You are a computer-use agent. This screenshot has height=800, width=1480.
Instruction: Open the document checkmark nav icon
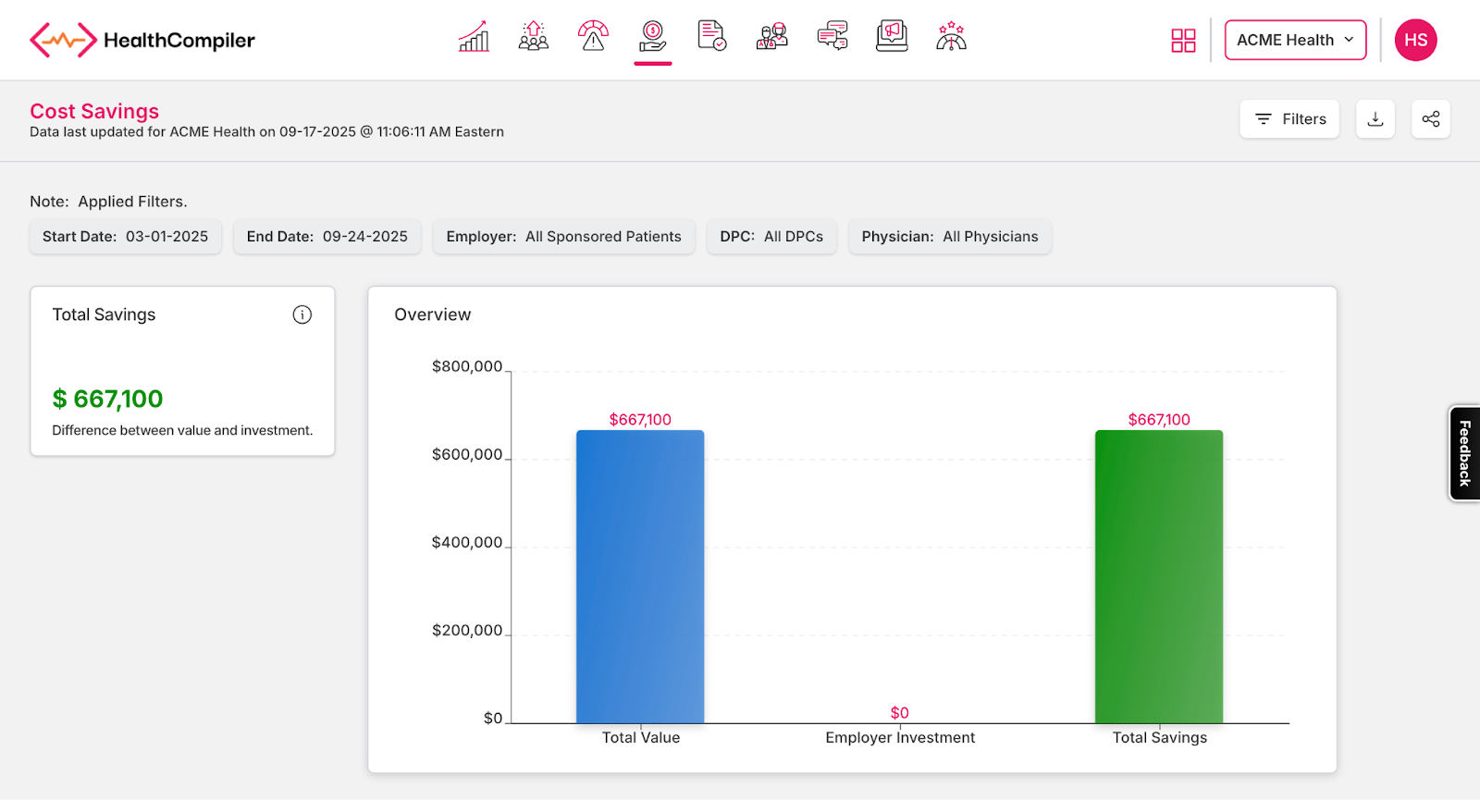711,37
